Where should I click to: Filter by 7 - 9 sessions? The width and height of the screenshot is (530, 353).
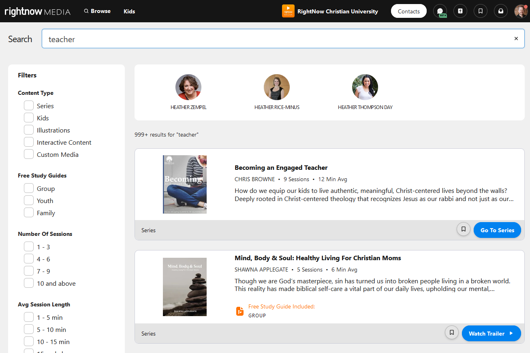click(x=29, y=271)
